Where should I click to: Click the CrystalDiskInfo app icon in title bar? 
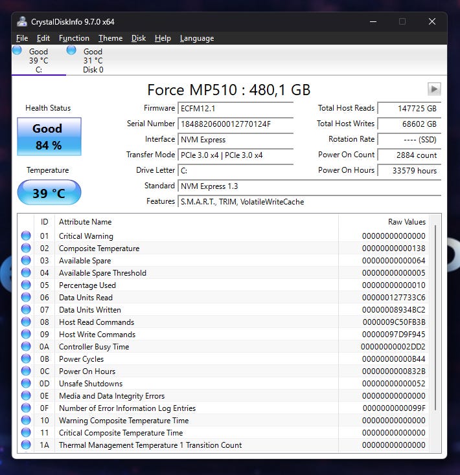coord(22,21)
